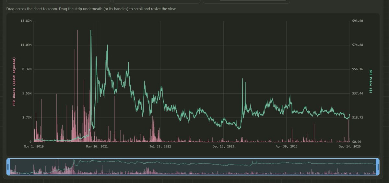Viewport: 389px width, 183px height.
Task: Click the "Nov 1, 2019" date label
Action: pos(34,147)
